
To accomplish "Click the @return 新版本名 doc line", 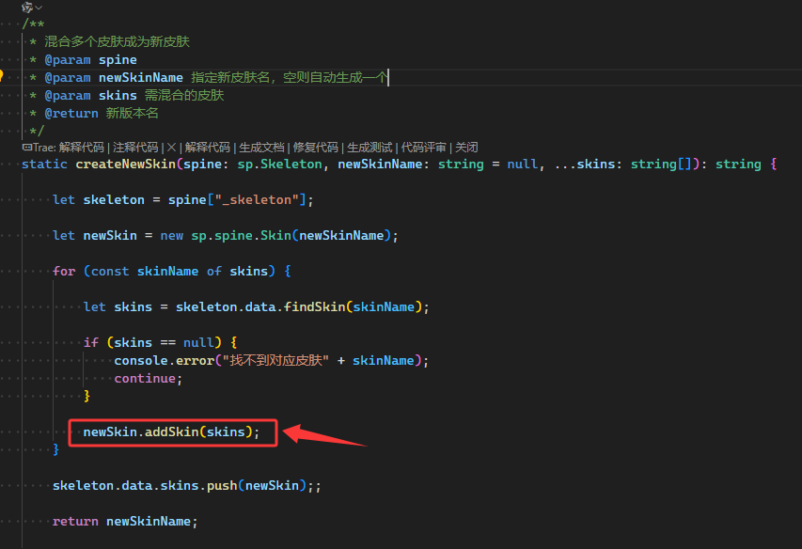I will 102,113.
